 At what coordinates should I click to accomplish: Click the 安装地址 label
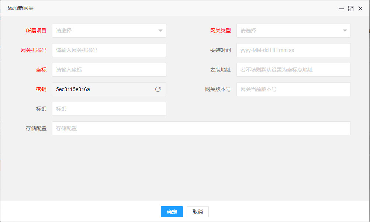221,70
